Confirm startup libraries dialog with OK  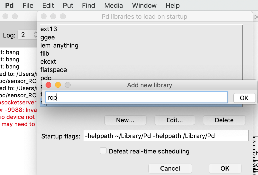tap(225, 168)
